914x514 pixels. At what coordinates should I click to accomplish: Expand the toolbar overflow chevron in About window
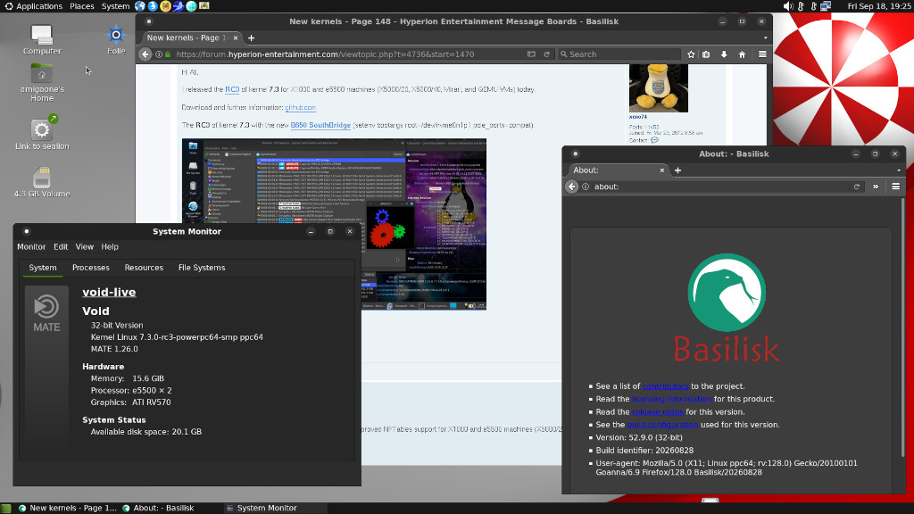[x=876, y=187]
